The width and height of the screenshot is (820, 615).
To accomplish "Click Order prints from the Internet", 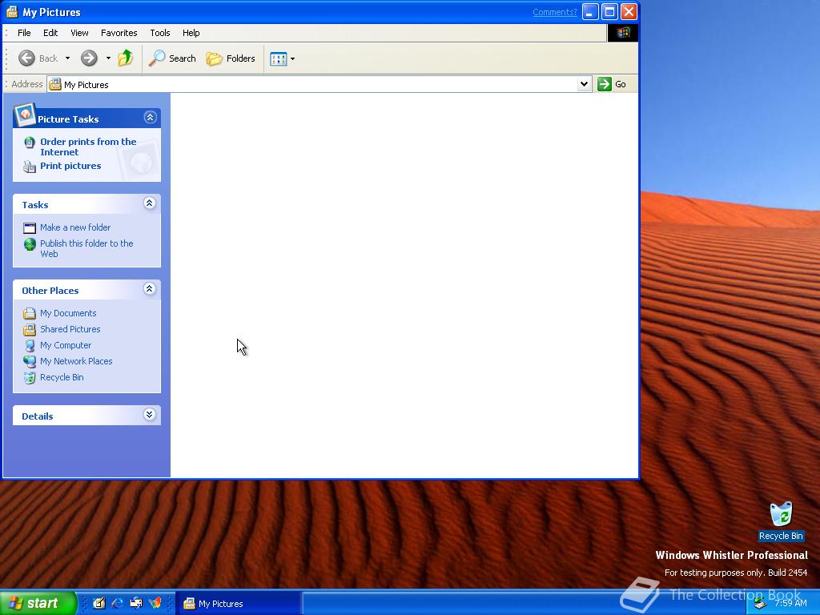I will [x=88, y=147].
